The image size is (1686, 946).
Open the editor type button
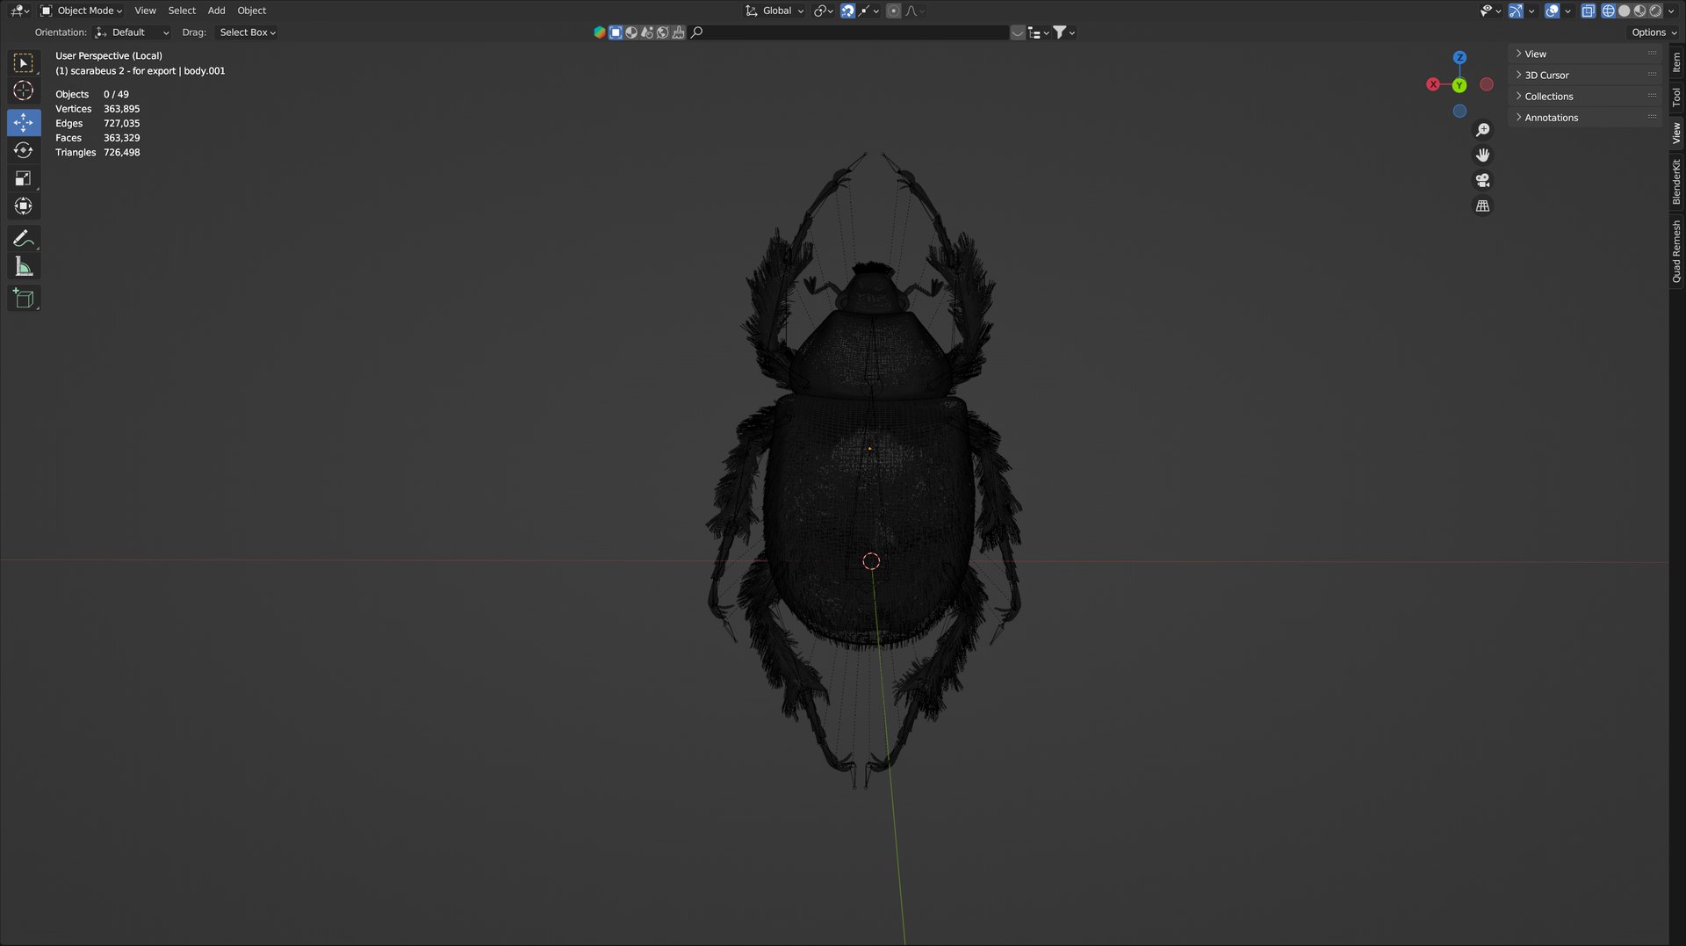pyautogui.click(x=20, y=11)
